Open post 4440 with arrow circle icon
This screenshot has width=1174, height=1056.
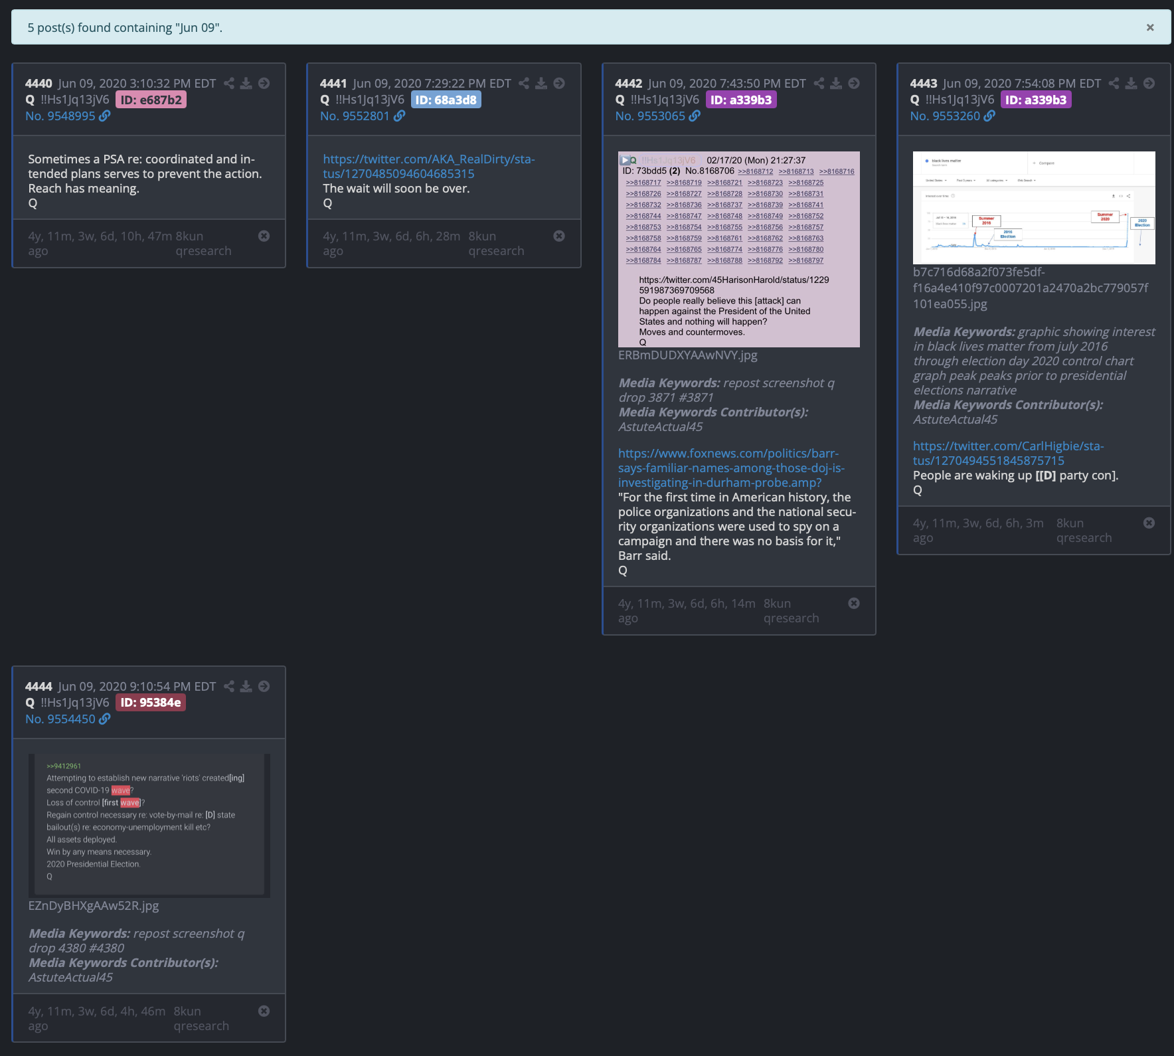click(x=264, y=83)
